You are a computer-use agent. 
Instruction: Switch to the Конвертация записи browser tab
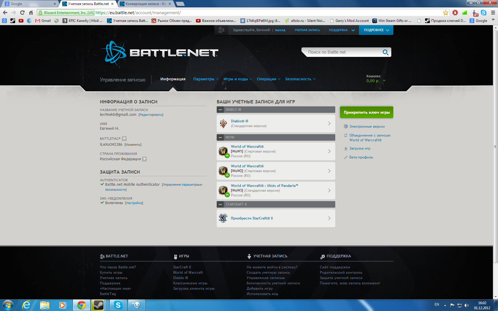pyautogui.click(x=145, y=4)
